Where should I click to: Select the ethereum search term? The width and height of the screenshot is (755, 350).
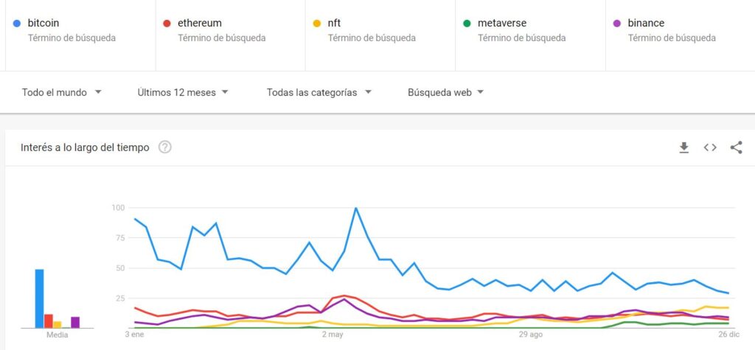(230, 35)
